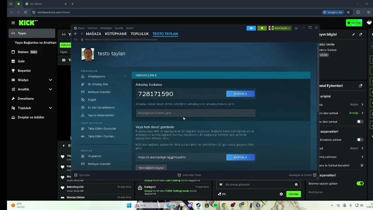
Task: Open Steam Görünüm menu
Action: (93, 28)
